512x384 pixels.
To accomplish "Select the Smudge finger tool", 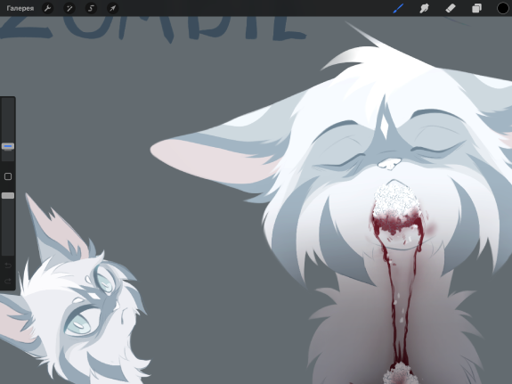I will coord(424,8).
